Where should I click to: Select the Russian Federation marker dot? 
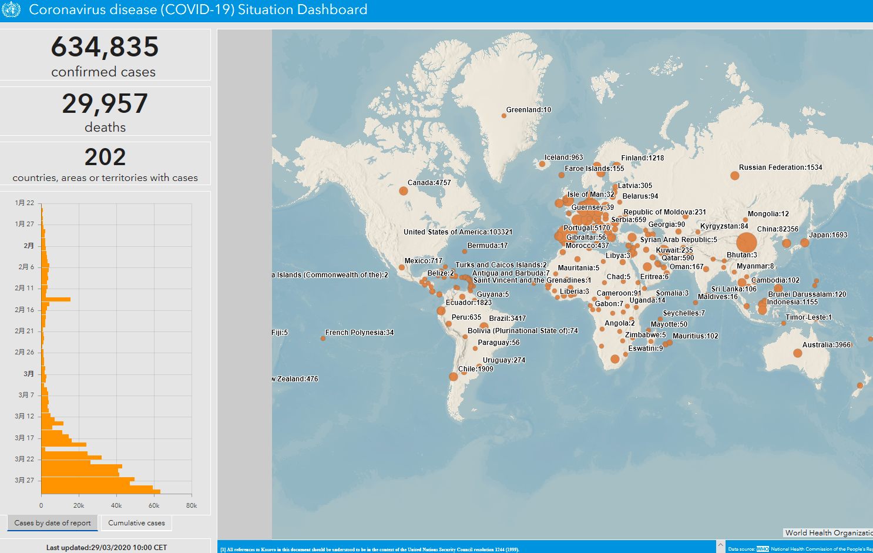(734, 176)
